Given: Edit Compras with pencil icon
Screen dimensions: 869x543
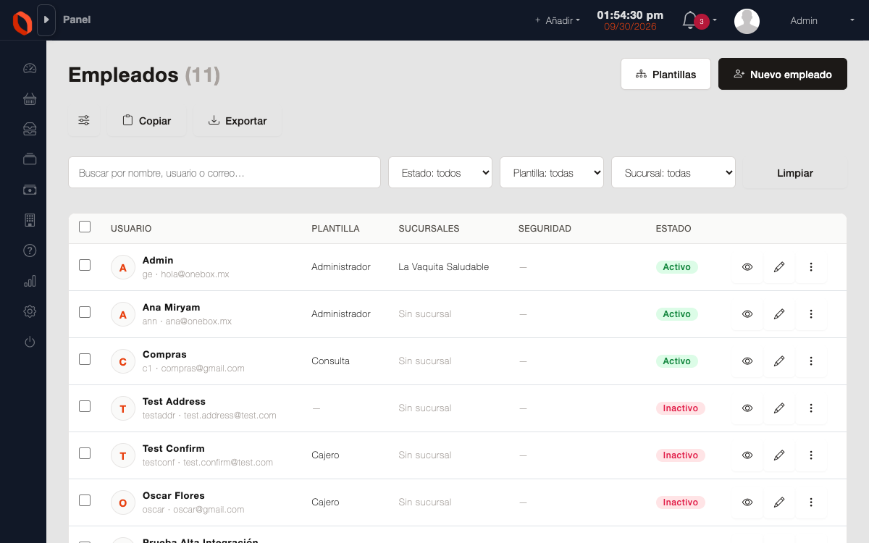Looking at the screenshot, I should coord(779,361).
